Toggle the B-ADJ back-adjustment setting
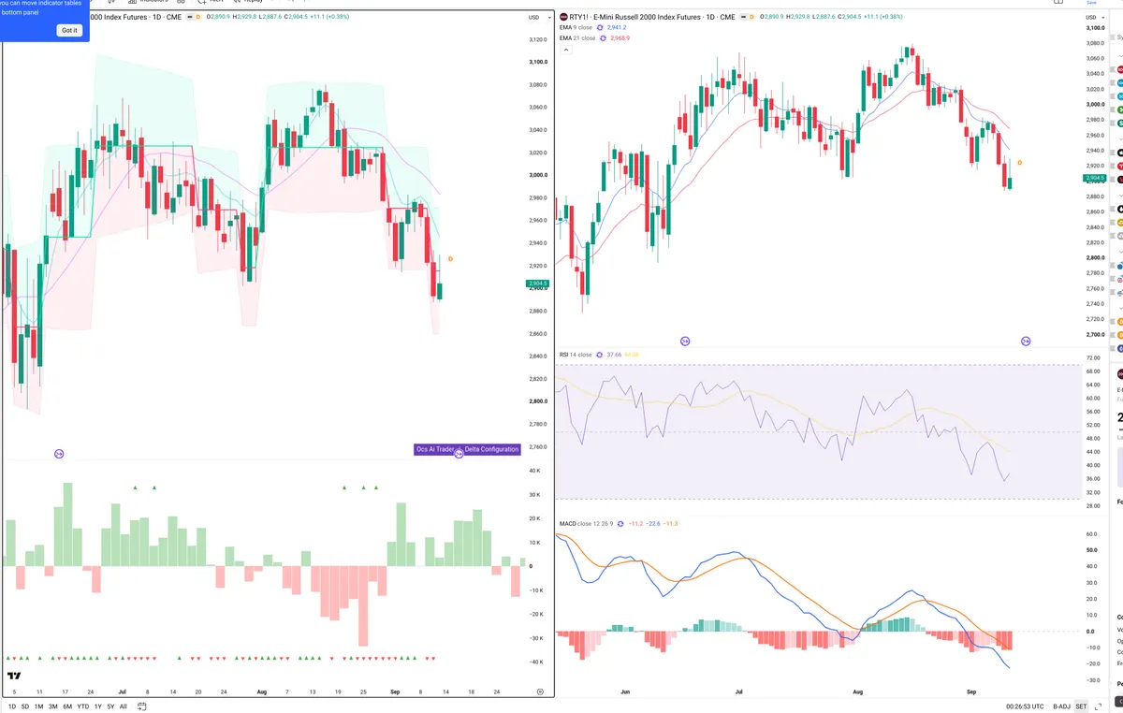This screenshot has width=1123, height=713. pyautogui.click(x=1061, y=706)
